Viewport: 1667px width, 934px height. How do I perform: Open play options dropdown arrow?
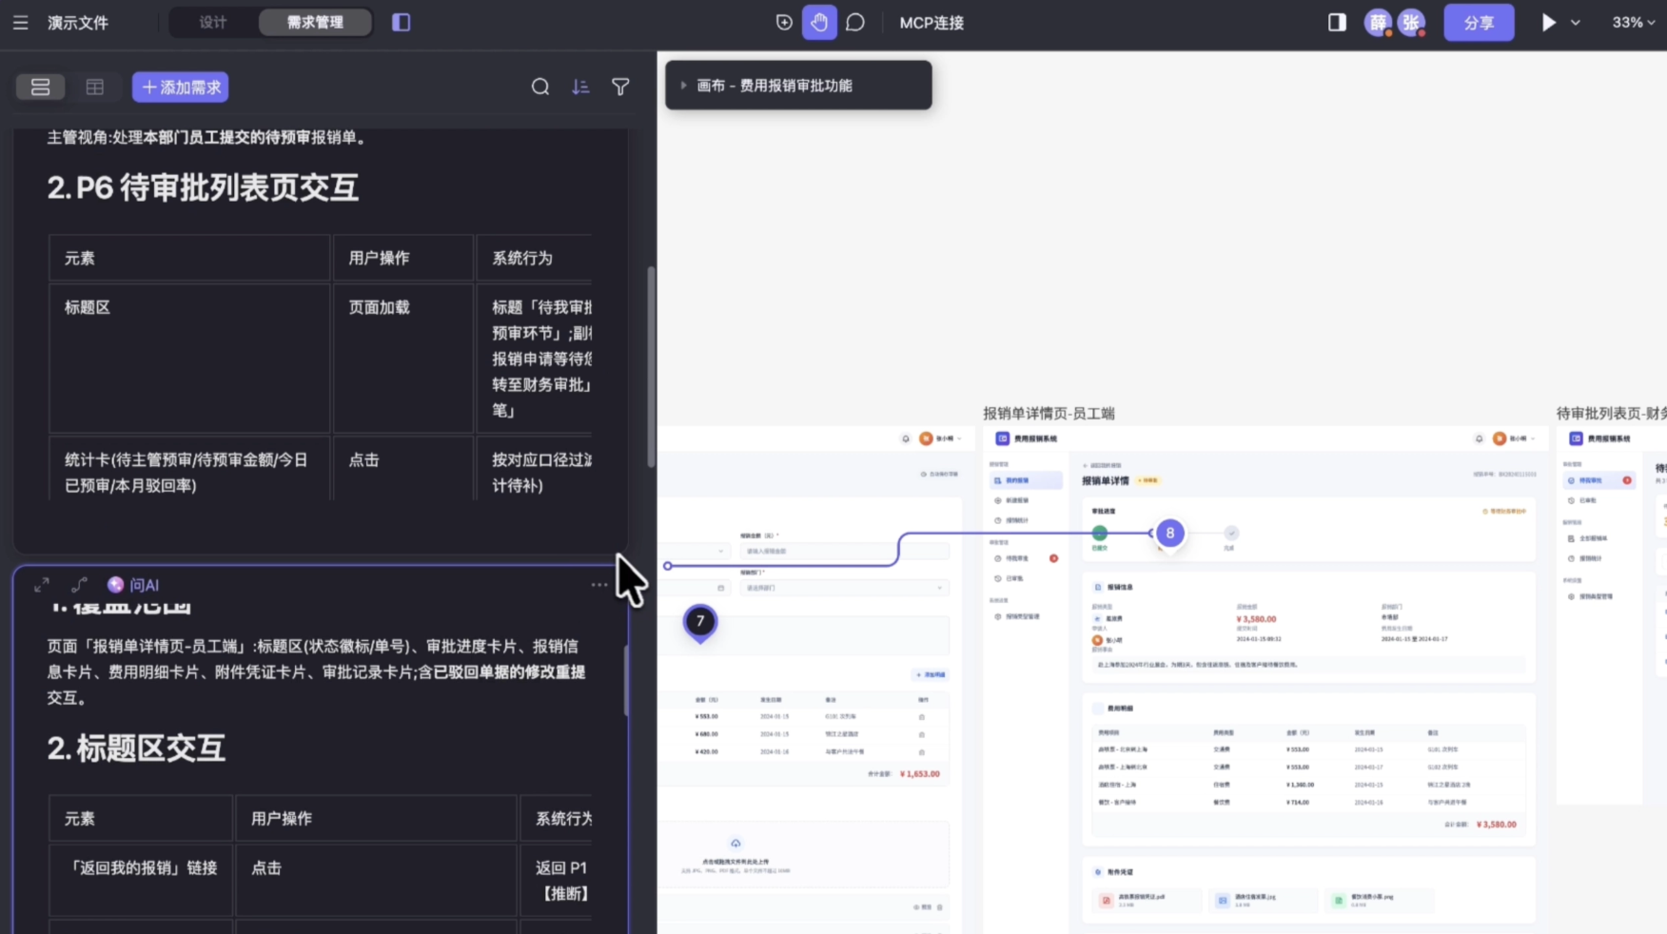[1576, 23]
